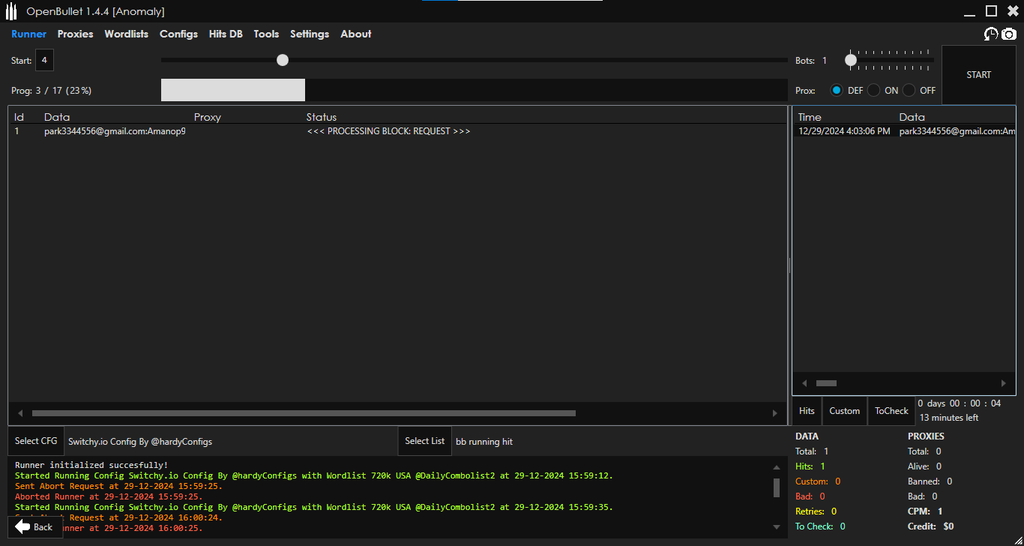The image size is (1024, 546).
Task: Select the DEF proxy mode radio button
Action: pyautogui.click(x=837, y=90)
